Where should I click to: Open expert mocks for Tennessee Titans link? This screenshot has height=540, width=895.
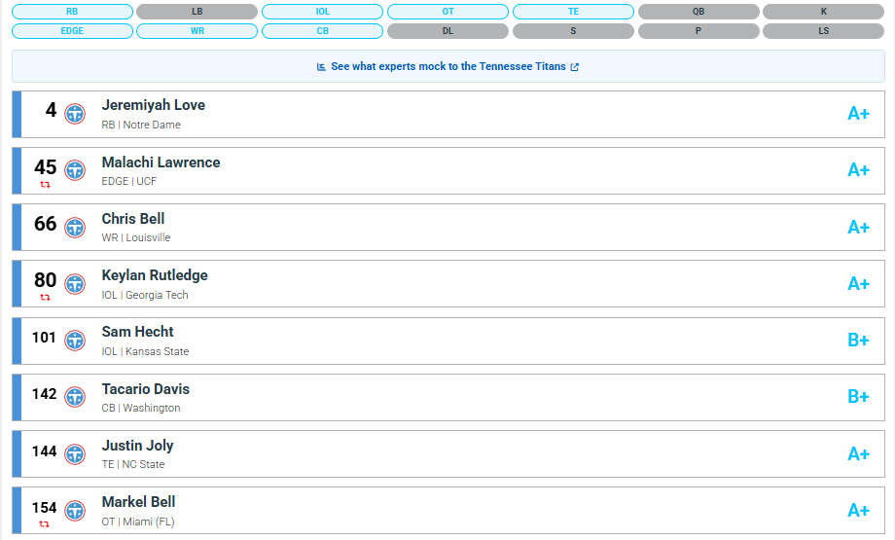pyautogui.click(x=448, y=67)
